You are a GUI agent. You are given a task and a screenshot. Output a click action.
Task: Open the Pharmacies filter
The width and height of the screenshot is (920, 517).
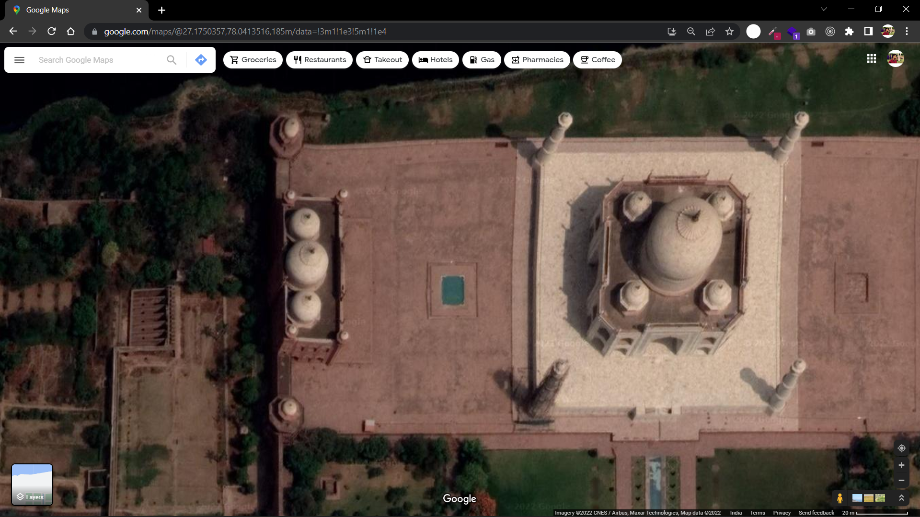pos(537,59)
